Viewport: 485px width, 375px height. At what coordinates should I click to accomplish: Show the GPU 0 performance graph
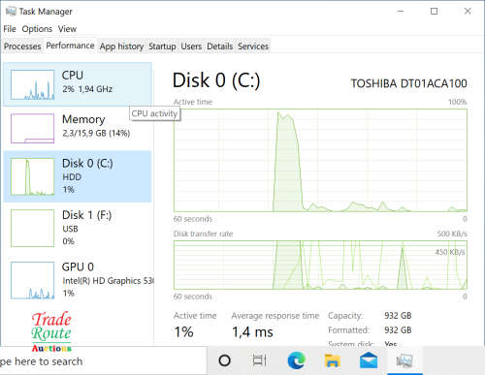pos(32,280)
